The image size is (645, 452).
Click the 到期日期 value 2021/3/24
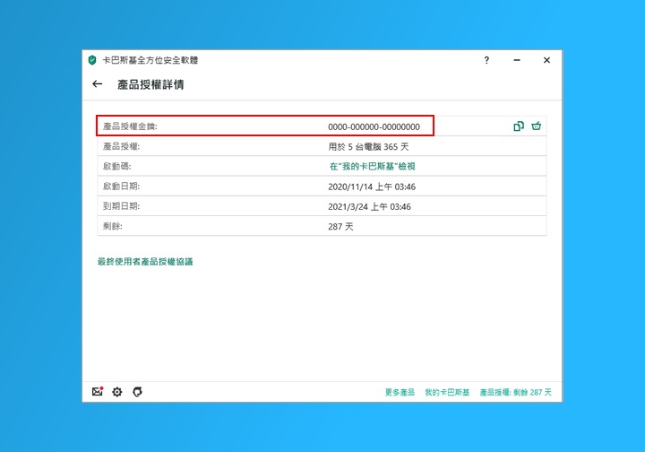(x=372, y=206)
